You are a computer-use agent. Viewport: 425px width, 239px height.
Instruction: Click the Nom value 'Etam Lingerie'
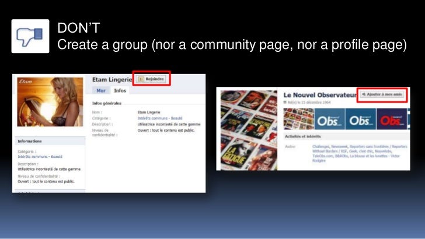point(149,112)
